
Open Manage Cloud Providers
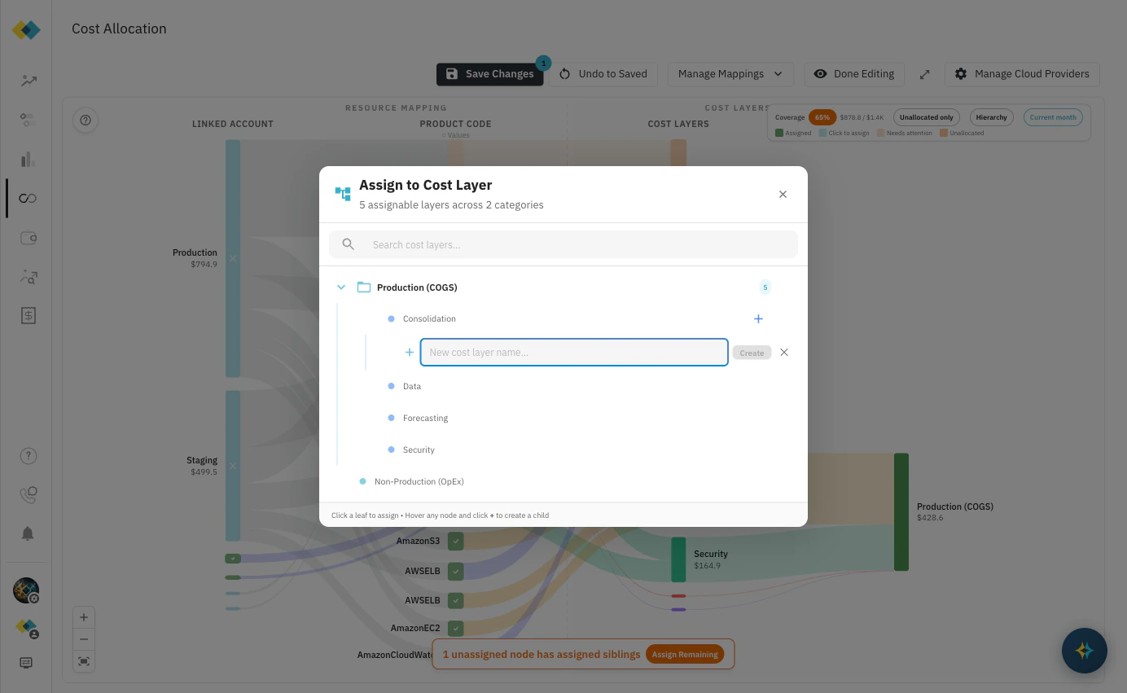pyautogui.click(x=1022, y=74)
